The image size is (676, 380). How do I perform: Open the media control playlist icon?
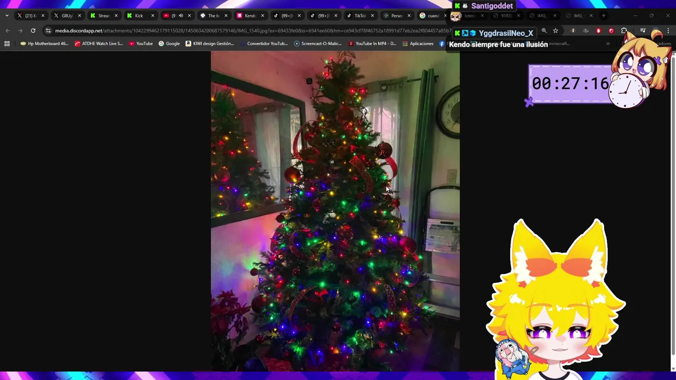(x=643, y=31)
